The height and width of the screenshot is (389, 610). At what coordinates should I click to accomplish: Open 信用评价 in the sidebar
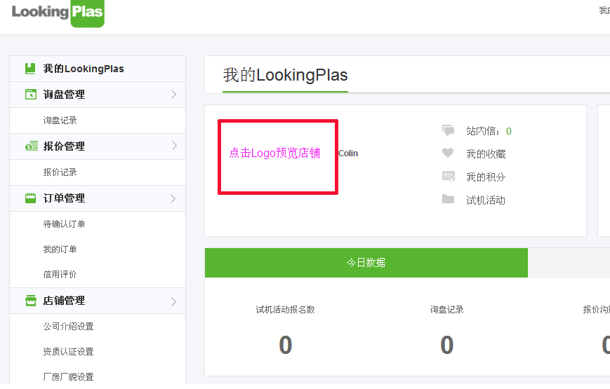tap(60, 275)
